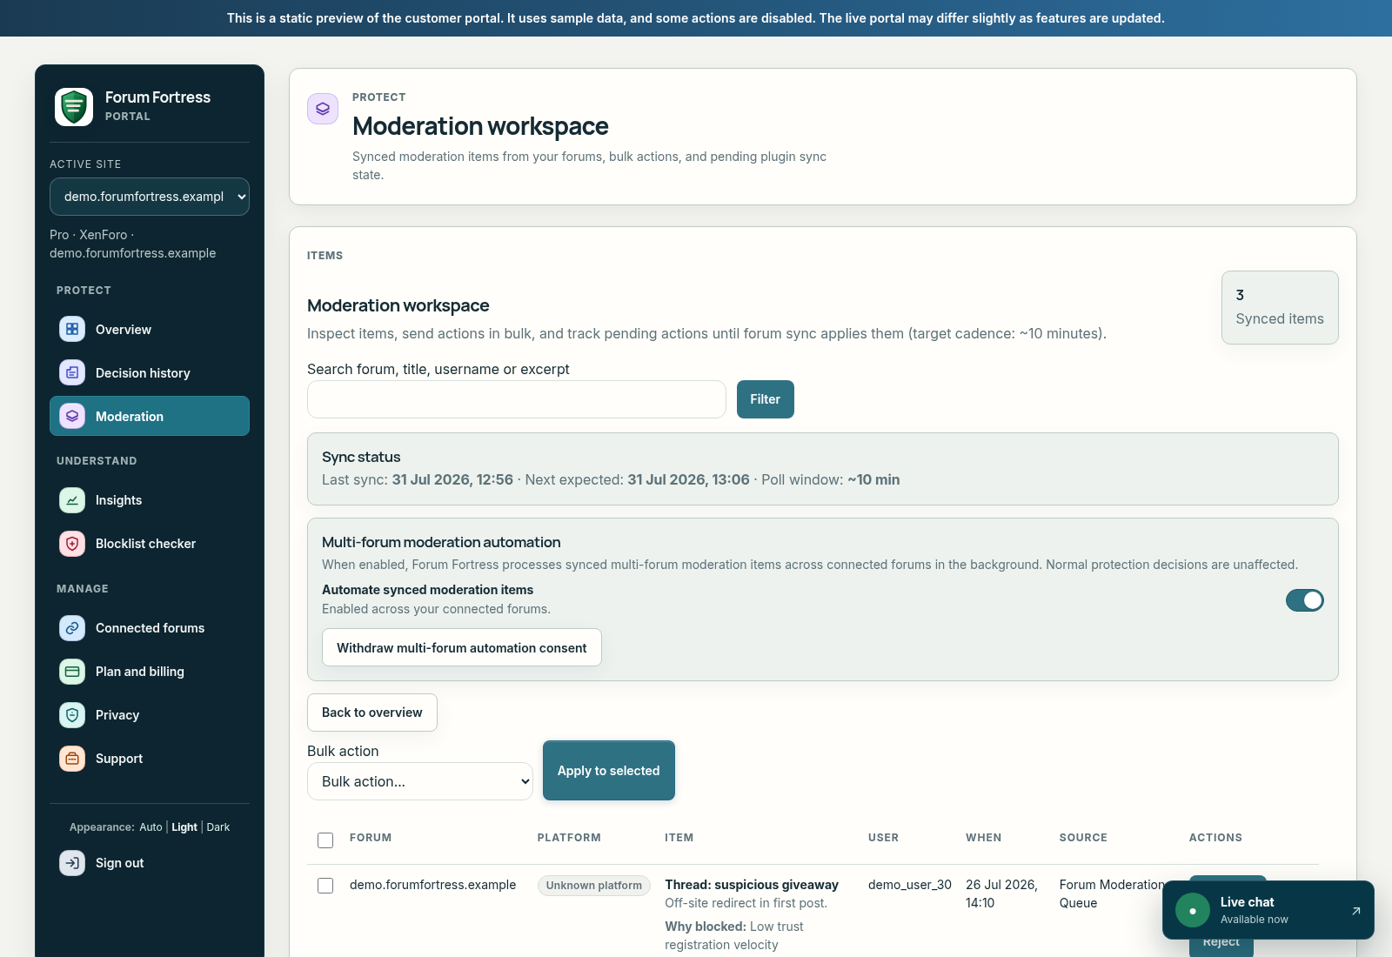Click the Support briefcase icon
The width and height of the screenshot is (1392, 957).
click(x=72, y=759)
